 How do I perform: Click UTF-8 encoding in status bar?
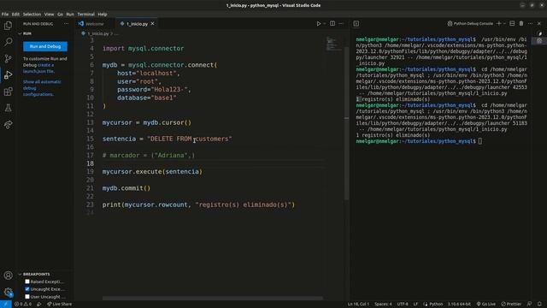[403, 305]
